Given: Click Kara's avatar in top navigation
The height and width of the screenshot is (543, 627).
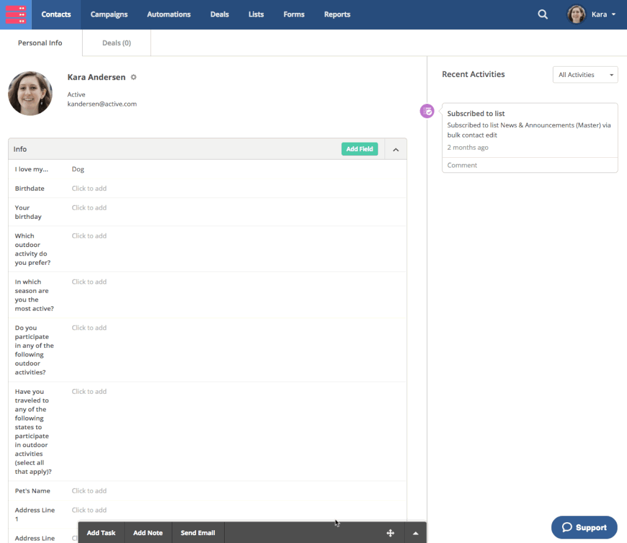Looking at the screenshot, I should click(x=577, y=15).
